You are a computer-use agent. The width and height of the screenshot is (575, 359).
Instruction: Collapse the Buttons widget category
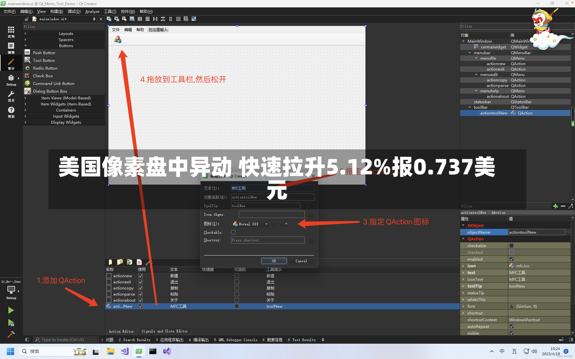tap(25, 46)
